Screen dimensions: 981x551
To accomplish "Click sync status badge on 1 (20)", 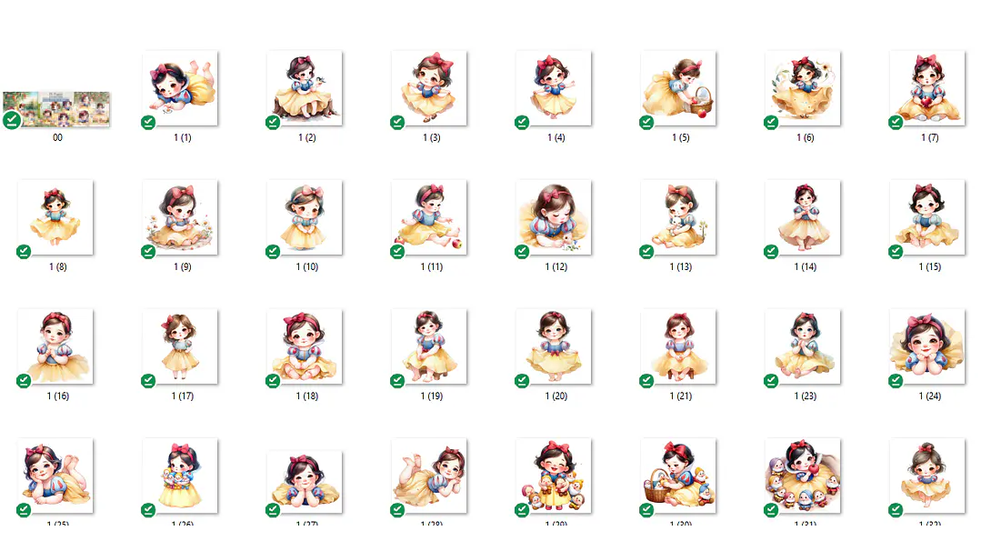I will click(522, 381).
